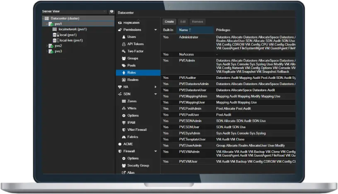Image resolution: width=338 pixels, height=194 pixels.
Task: Click the API Tokens icon
Action: pyautogui.click(x=124, y=44)
